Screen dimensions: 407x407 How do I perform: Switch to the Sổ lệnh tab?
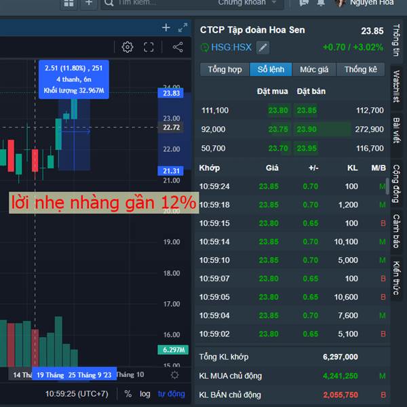pyautogui.click(x=271, y=70)
